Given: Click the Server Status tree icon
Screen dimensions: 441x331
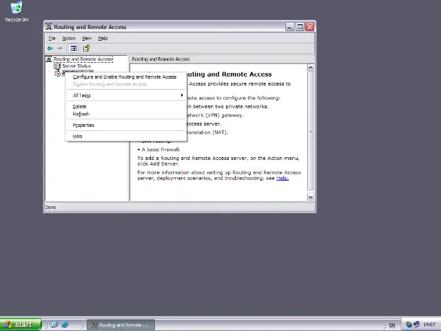Looking at the screenshot, I should pyautogui.click(x=58, y=66).
